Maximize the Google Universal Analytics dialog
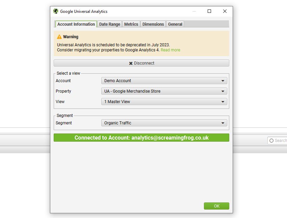The width and height of the screenshot is (287, 218). [x=209, y=11]
